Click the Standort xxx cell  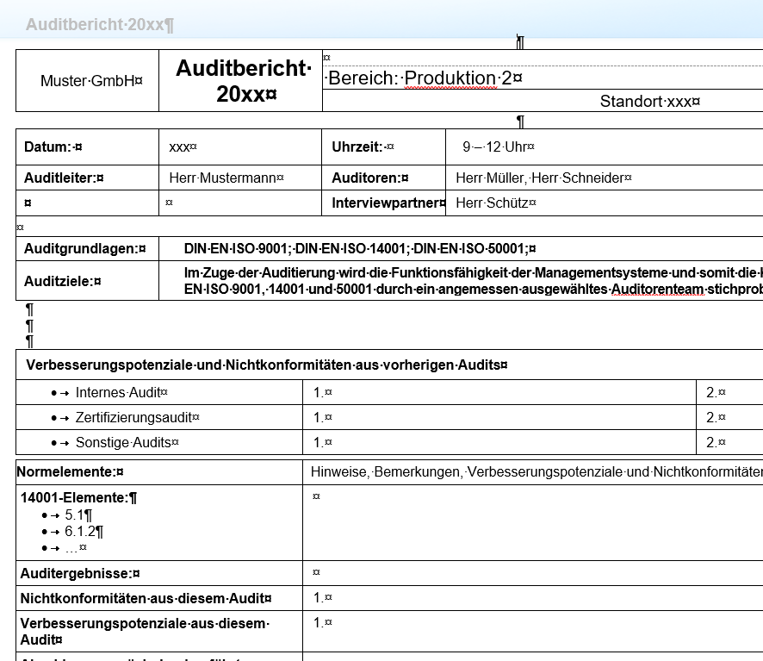click(649, 101)
